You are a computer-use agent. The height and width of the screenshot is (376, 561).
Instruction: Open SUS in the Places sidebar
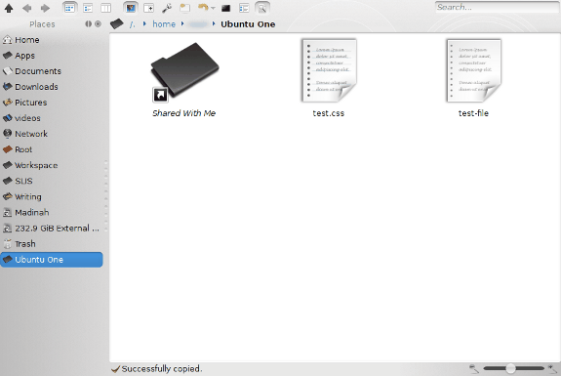pyautogui.click(x=52, y=182)
